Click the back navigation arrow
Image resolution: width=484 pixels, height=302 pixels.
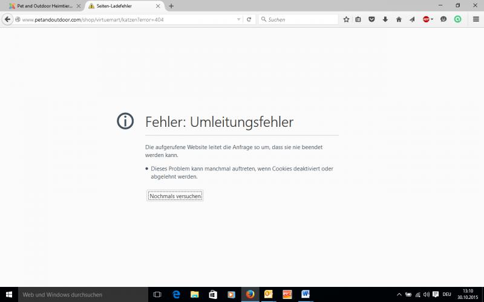point(8,19)
